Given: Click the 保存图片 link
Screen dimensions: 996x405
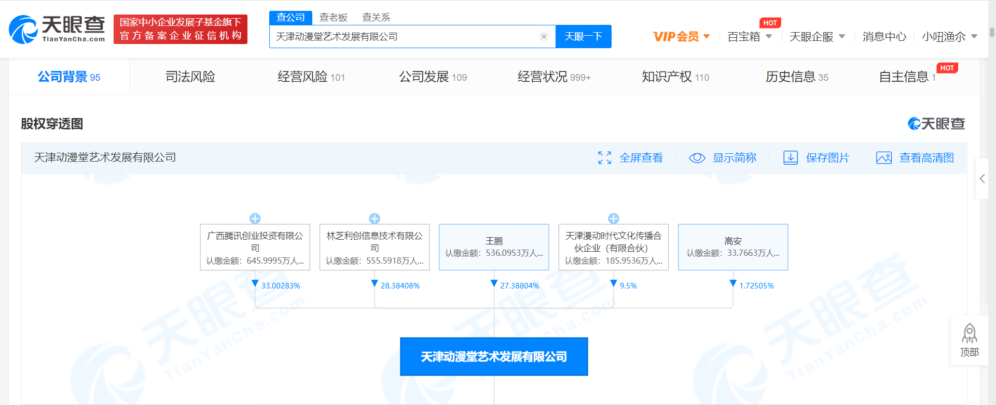Looking at the screenshot, I should tap(828, 158).
